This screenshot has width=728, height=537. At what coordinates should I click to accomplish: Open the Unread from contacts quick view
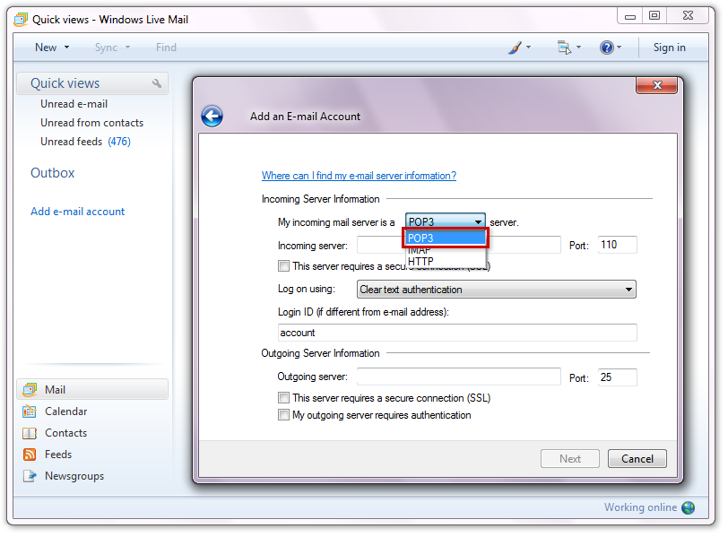[92, 123]
